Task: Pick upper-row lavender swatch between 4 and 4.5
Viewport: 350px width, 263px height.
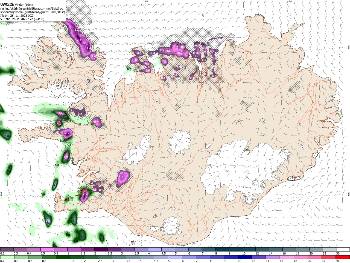Action: (155, 250)
